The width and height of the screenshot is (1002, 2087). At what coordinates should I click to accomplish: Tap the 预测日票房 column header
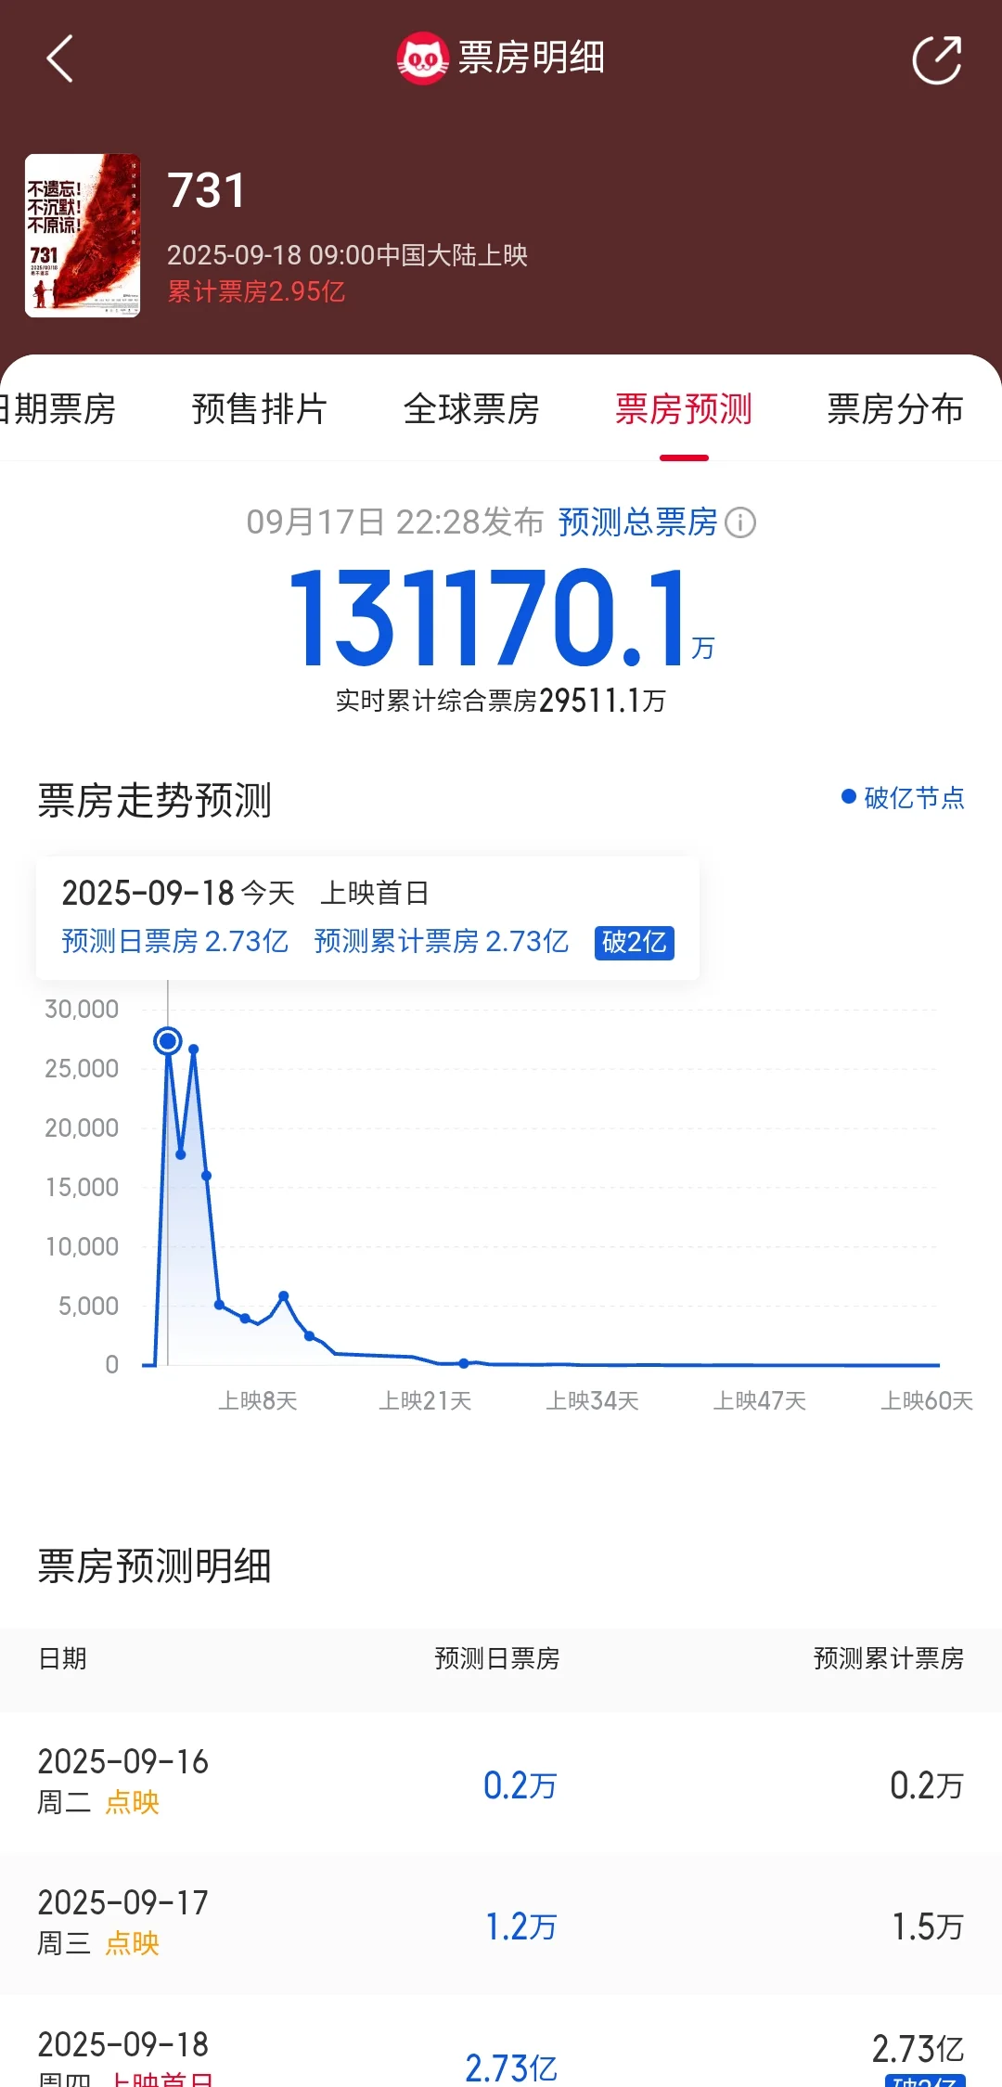pos(497,1658)
